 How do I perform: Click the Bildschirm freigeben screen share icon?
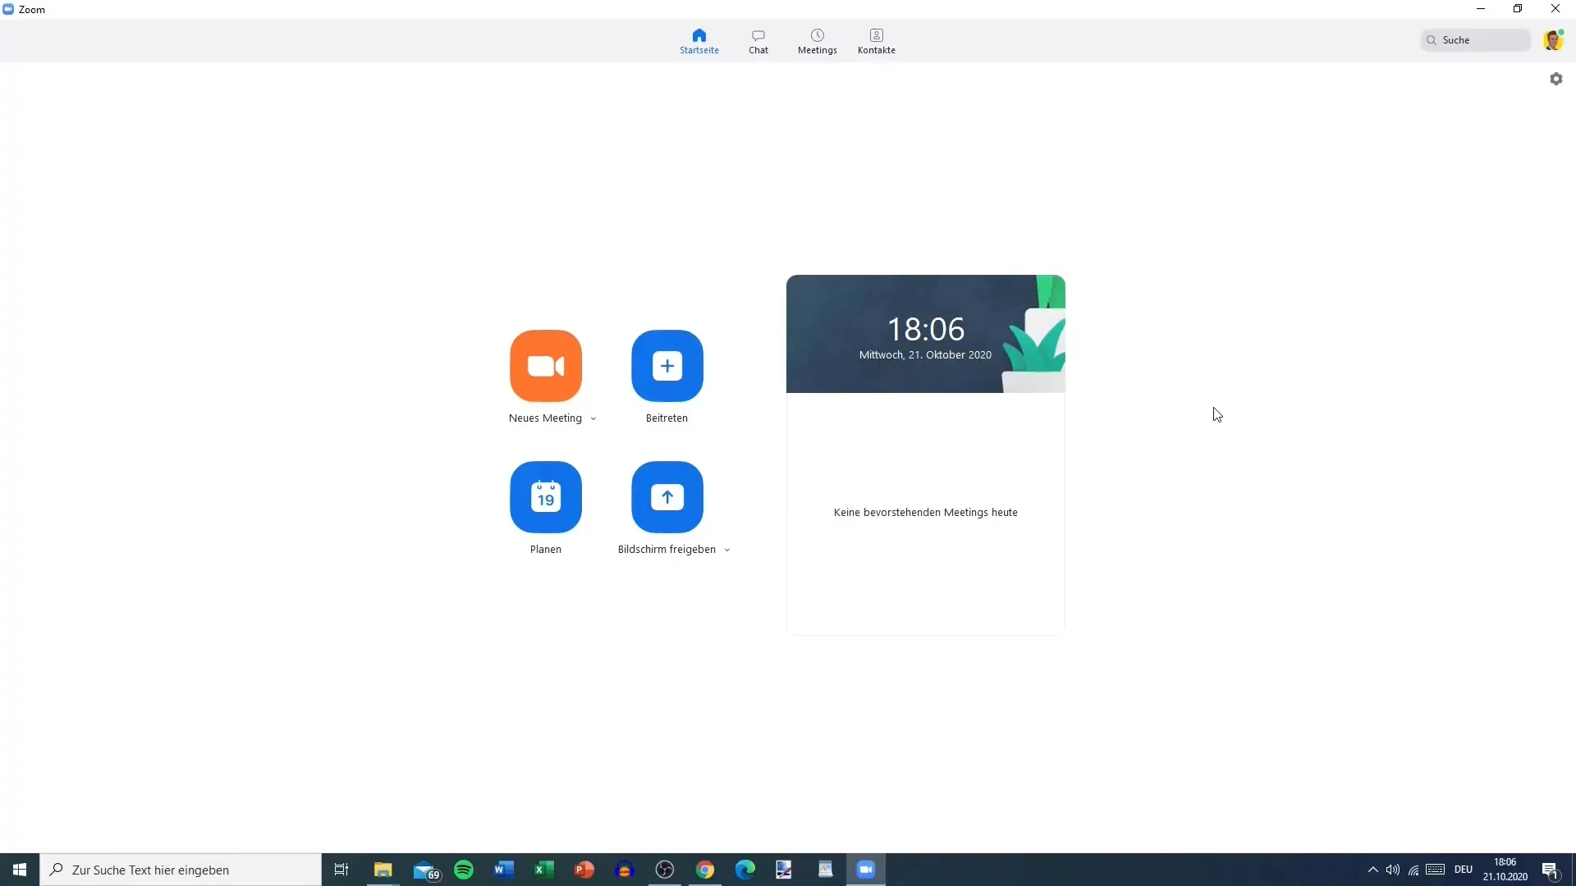667,496
